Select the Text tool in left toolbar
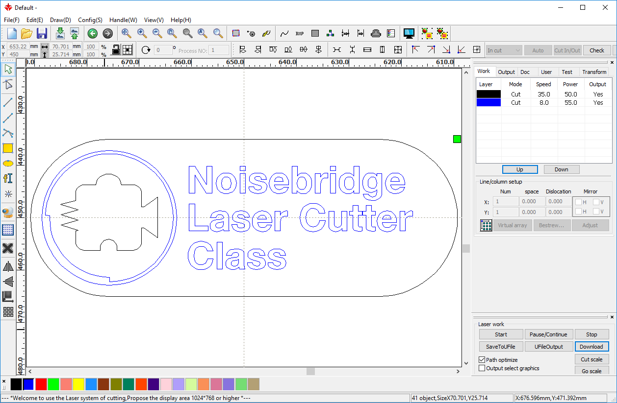The width and height of the screenshot is (617, 403). (x=8, y=178)
